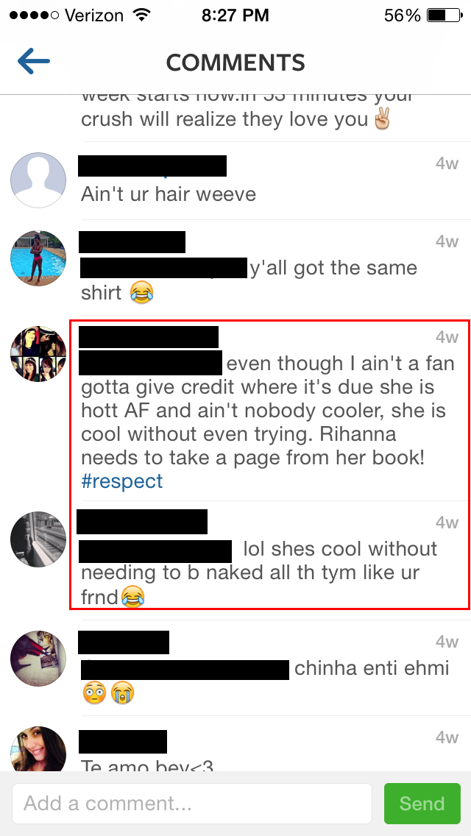This screenshot has height=836, width=471.
Task: Select the "y'all got the same shirt" comment
Action: 249,280
